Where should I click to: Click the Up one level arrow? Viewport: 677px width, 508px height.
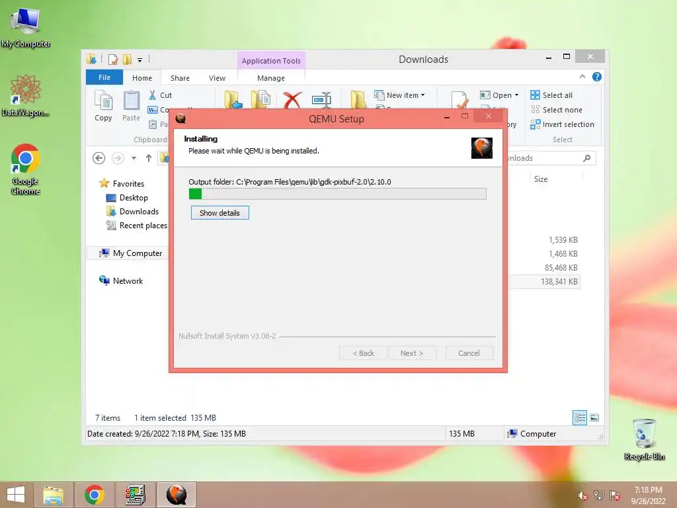pyautogui.click(x=149, y=158)
